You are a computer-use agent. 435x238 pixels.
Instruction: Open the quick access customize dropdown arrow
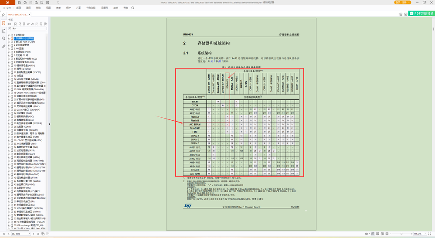(58, 3)
